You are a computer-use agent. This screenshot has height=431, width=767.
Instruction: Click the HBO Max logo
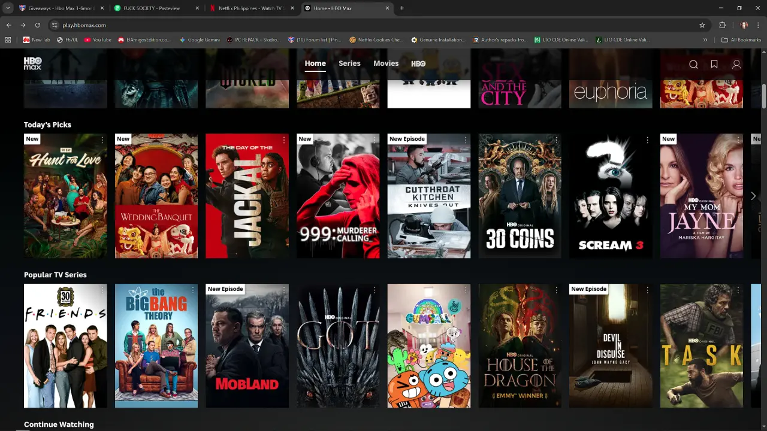click(33, 63)
